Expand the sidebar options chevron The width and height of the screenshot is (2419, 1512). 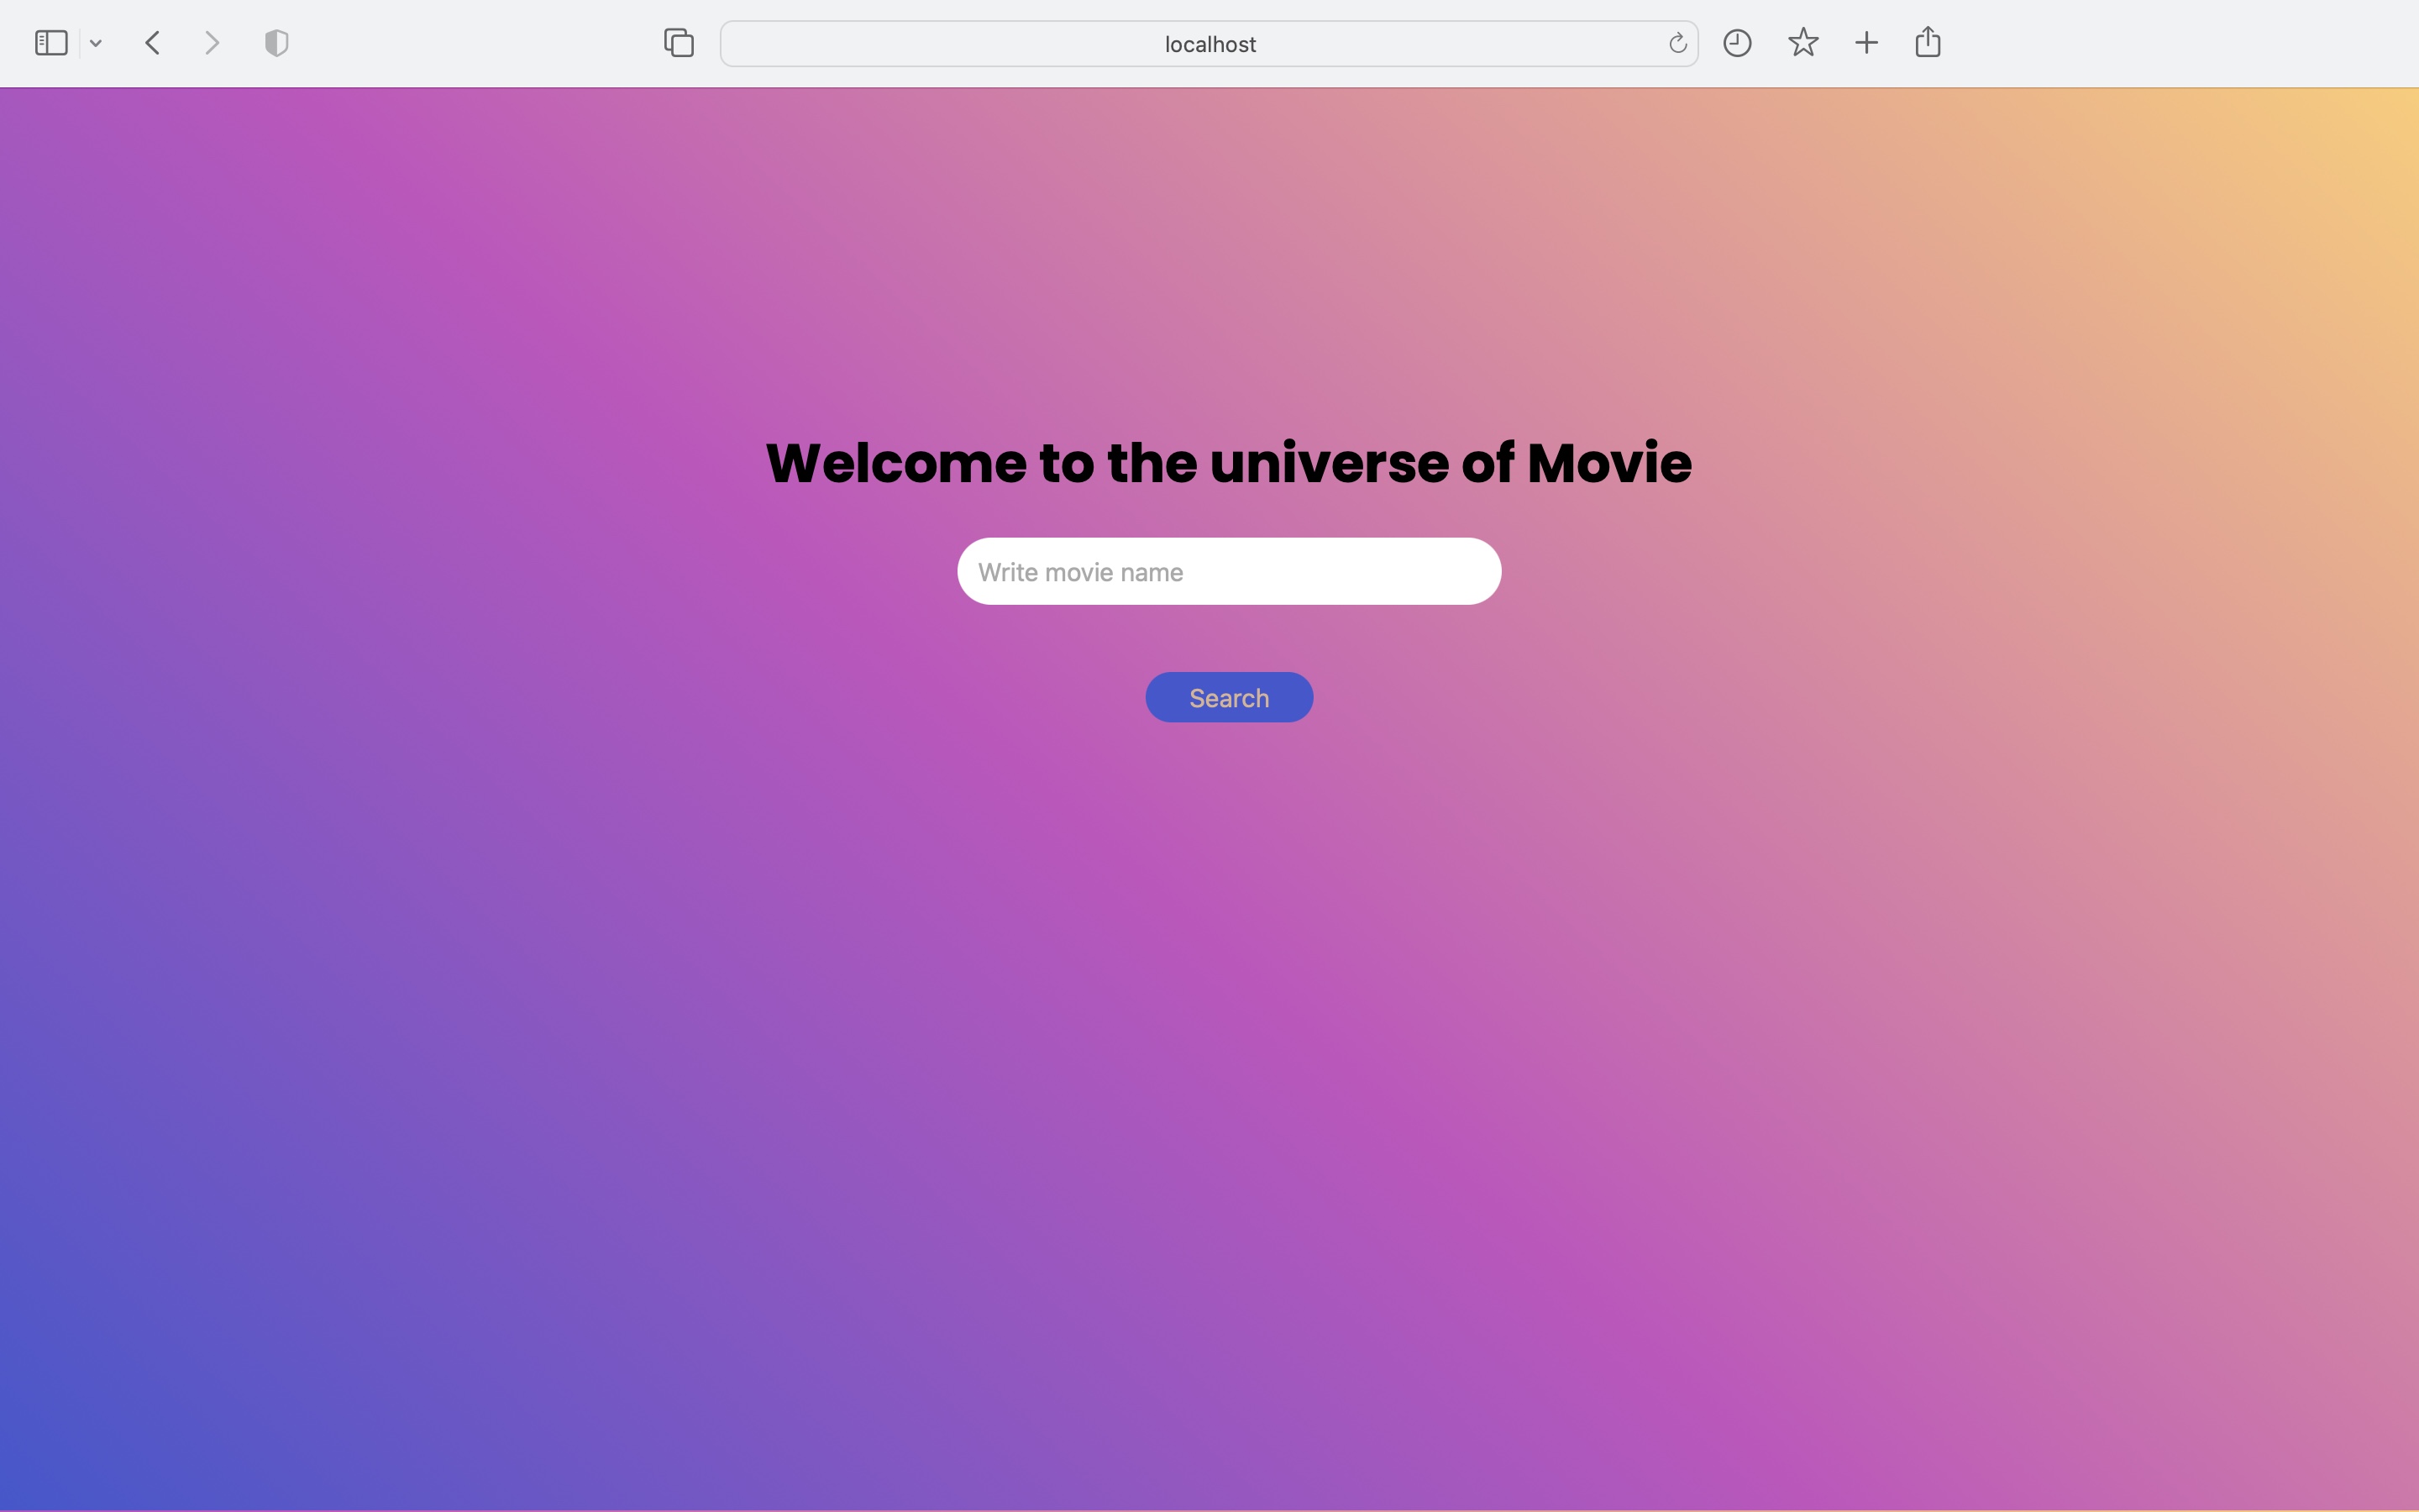click(95, 42)
